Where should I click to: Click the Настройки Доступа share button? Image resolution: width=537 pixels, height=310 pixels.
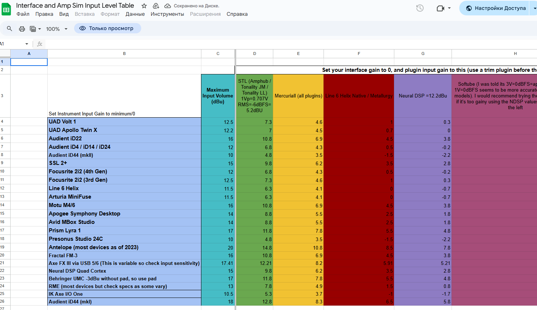tap(494, 8)
